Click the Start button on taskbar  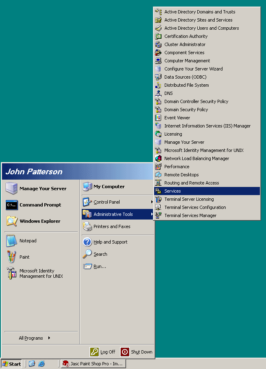[11, 364]
